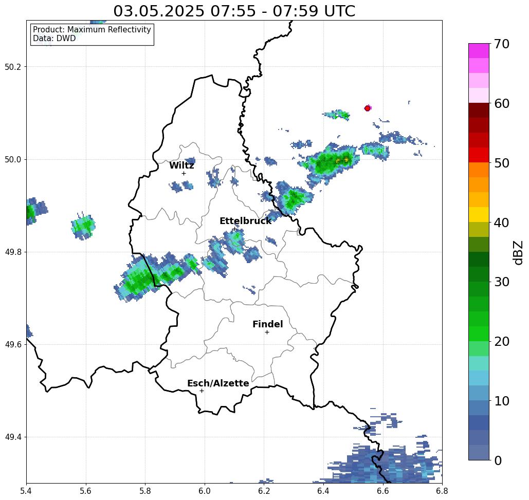Click the longitude 6.4 axis label
529x500 pixels.
point(323,491)
